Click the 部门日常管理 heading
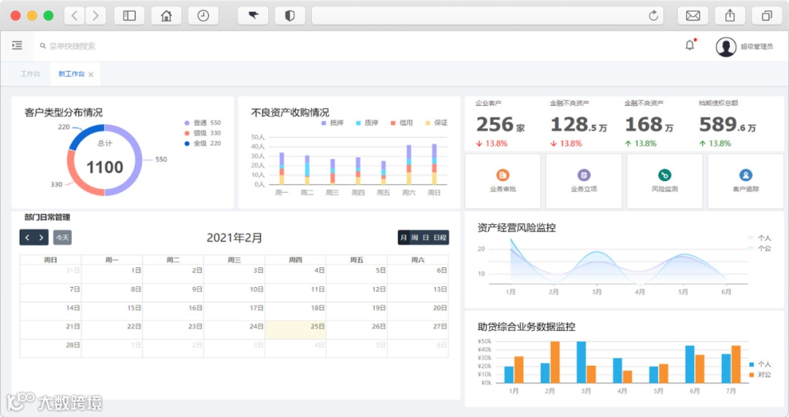The height and width of the screenshot is (417, 789). click(x=47, y=218)
